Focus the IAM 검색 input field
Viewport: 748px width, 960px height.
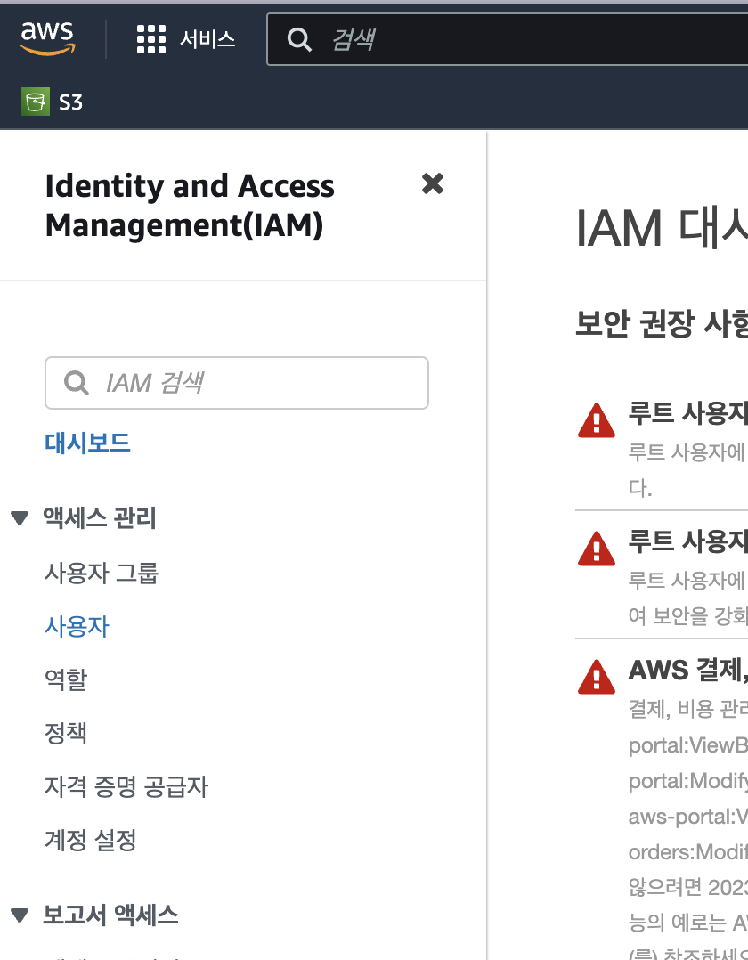237,383
